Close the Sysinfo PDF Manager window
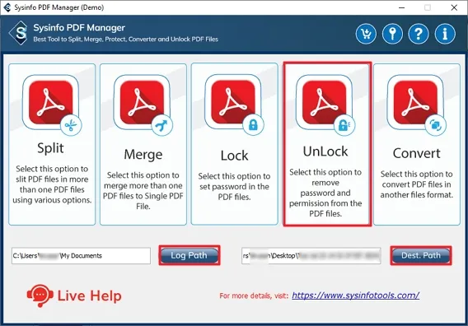The image size is (468, 326). tap(454, 7)
